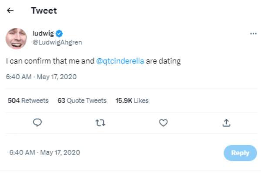Click the blue verified badge
Screen dimensions: 261x174
pyautogui.click(x=60, y=34)
